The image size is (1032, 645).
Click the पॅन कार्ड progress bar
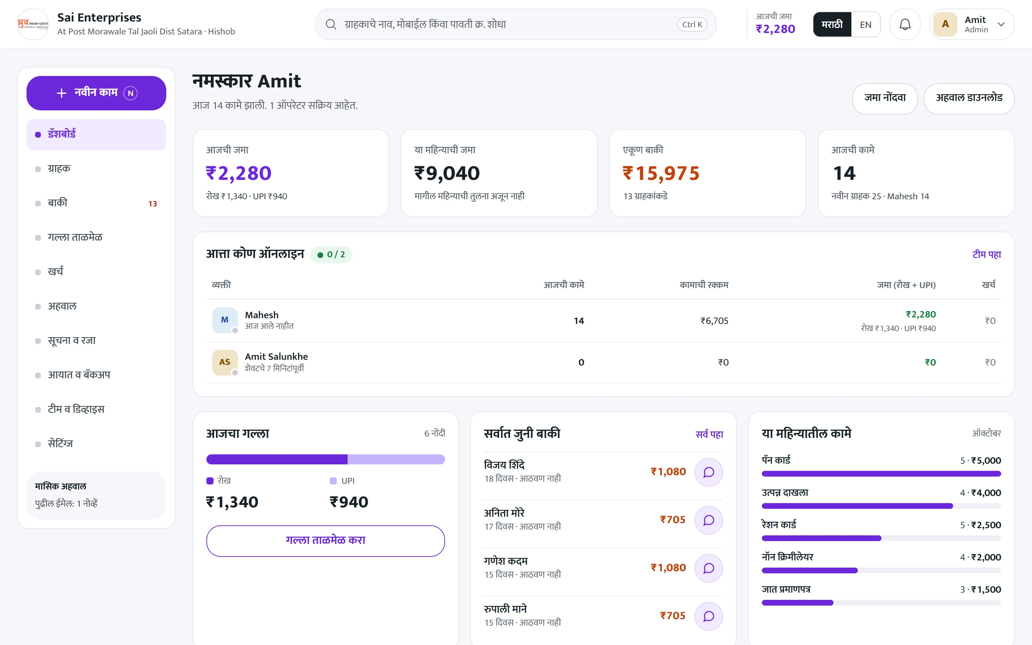(881, 473)
